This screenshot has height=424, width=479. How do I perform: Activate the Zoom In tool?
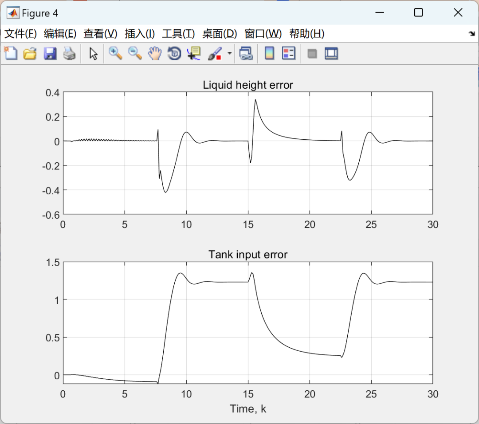tap(115, 54)
